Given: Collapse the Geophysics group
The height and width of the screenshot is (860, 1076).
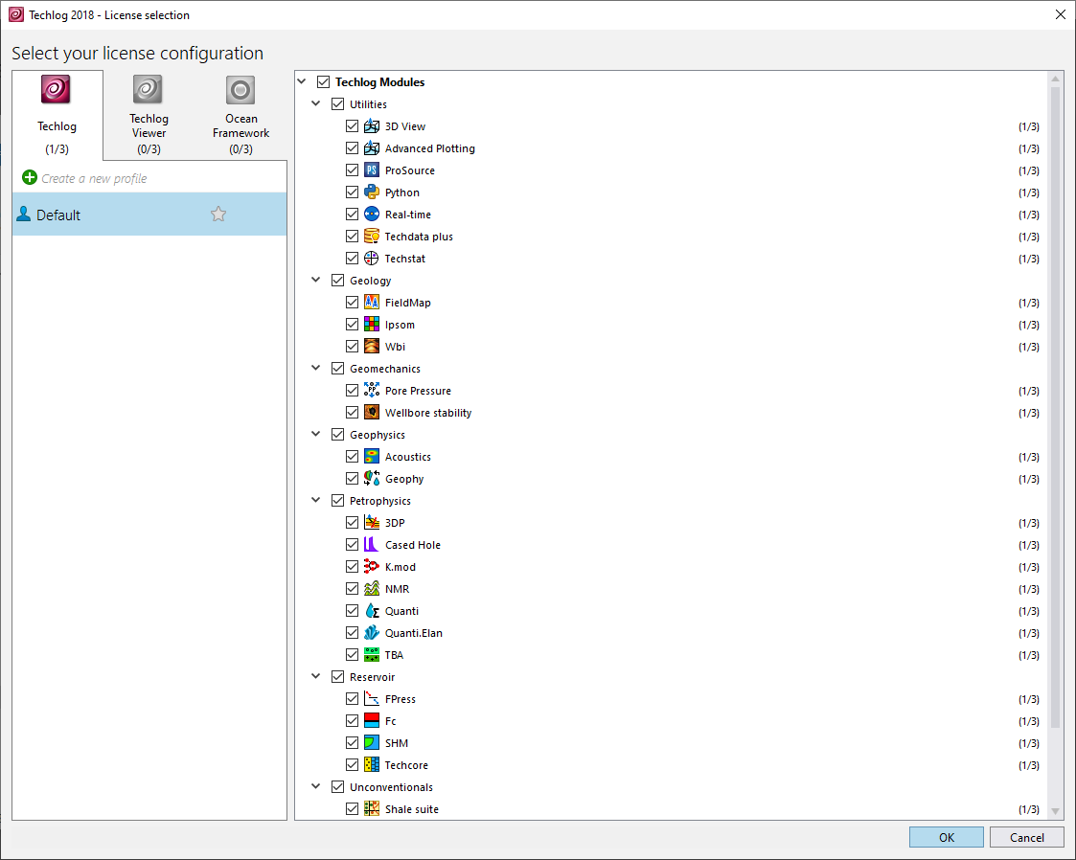Looking at the screenshot, I should 315,434.
